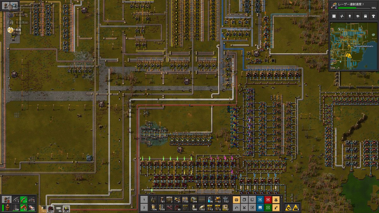Click the 冬夜 player avatar overlay
The height and width of the screenshot is (213, 379).
(x=10, y=30)
